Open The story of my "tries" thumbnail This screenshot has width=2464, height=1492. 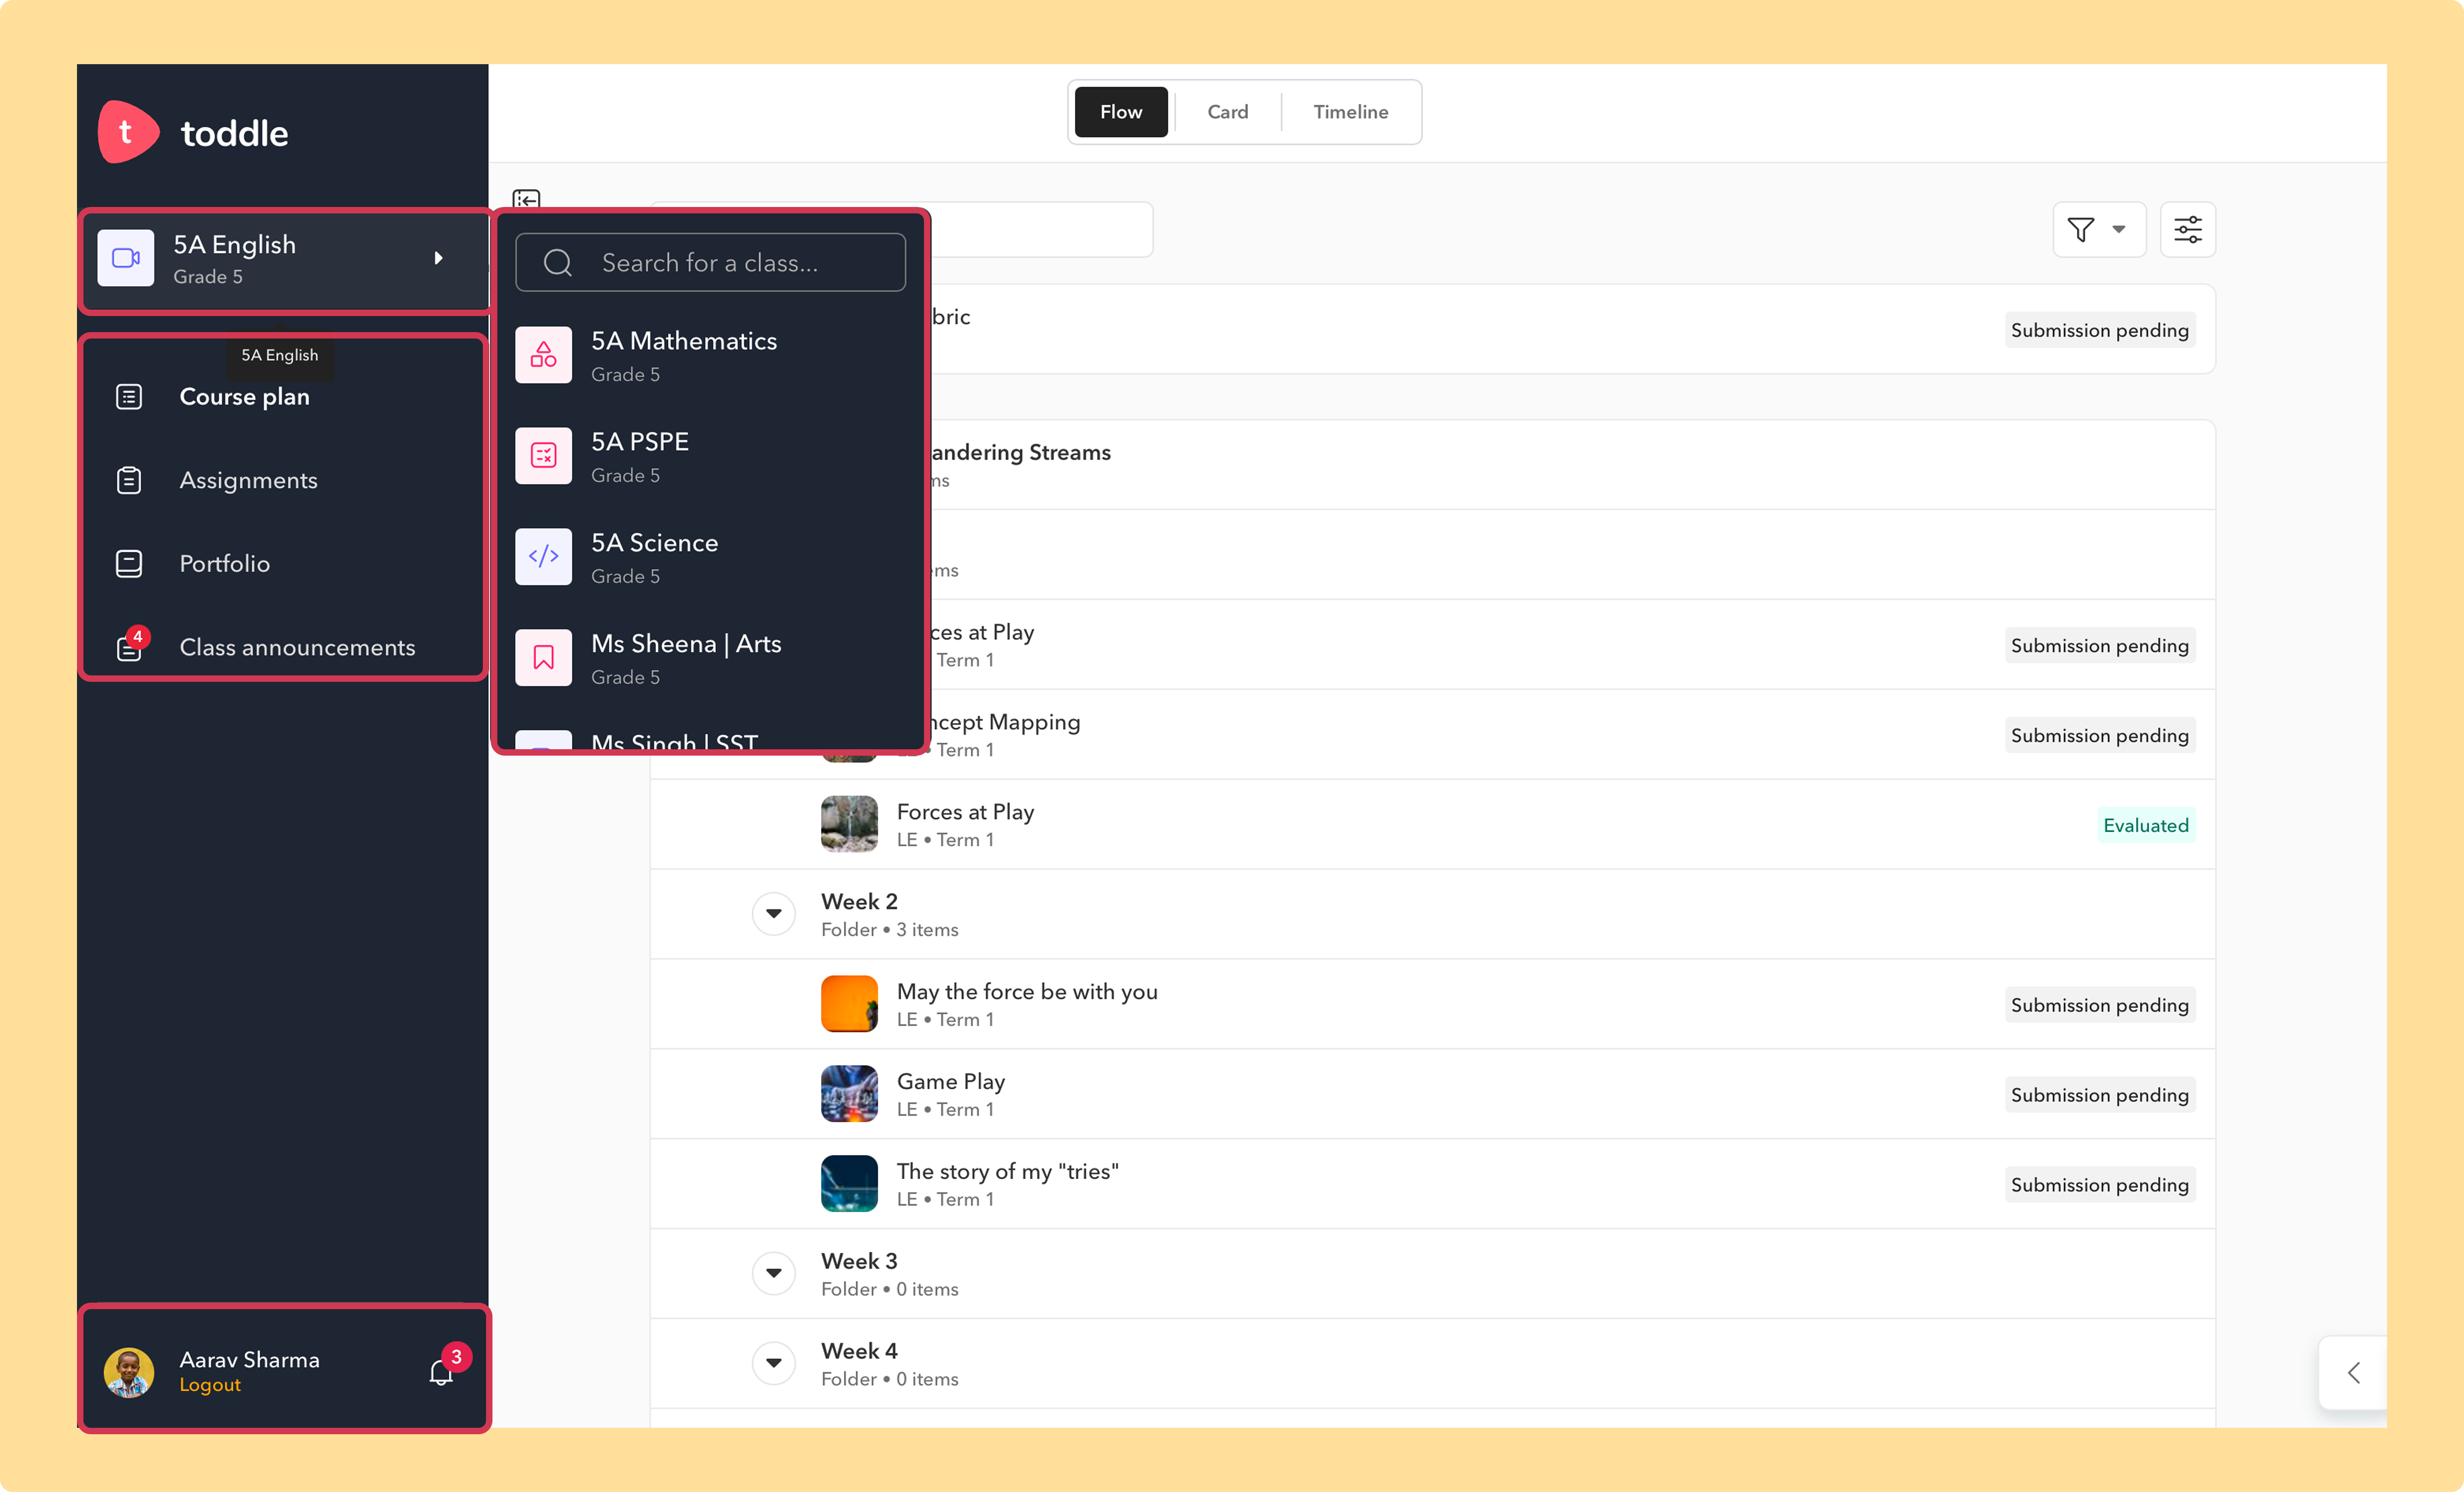[x=849, y=1184]
